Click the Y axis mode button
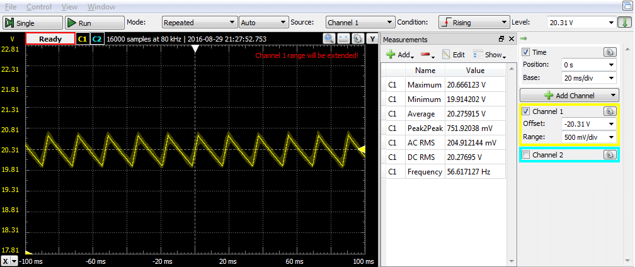The width and height of the screenshot is (635, 267). (372, 39)
